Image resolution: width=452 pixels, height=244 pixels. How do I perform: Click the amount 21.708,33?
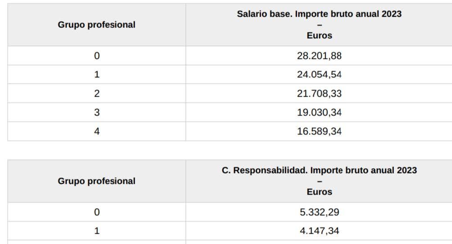319,93
